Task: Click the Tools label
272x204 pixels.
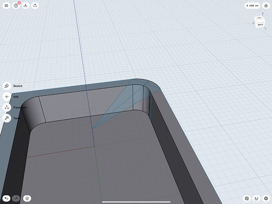Action: pyautogui.click(x=17, y=118)
